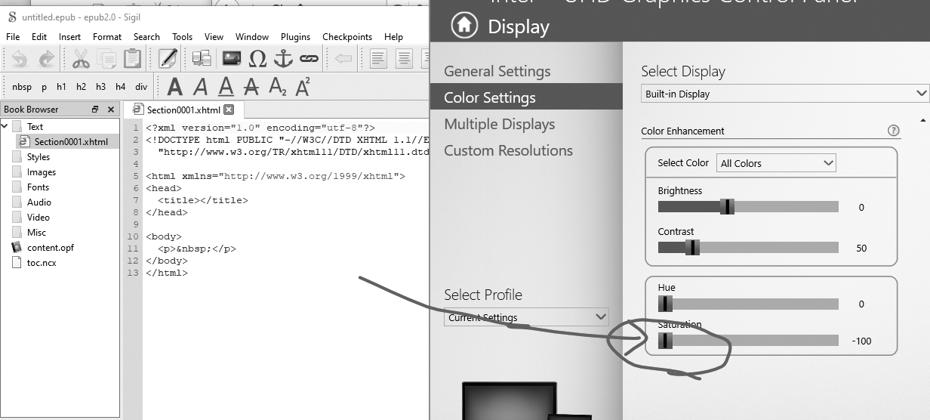Insert an anchor ID icon
Image resolution: width=930 pixels, height=420 pixels.
pyautogui.click(x=283, y=58)
